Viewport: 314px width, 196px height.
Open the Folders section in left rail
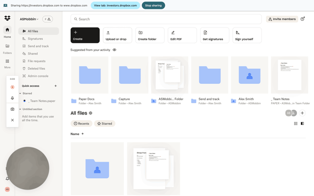[x=7, y=49]
